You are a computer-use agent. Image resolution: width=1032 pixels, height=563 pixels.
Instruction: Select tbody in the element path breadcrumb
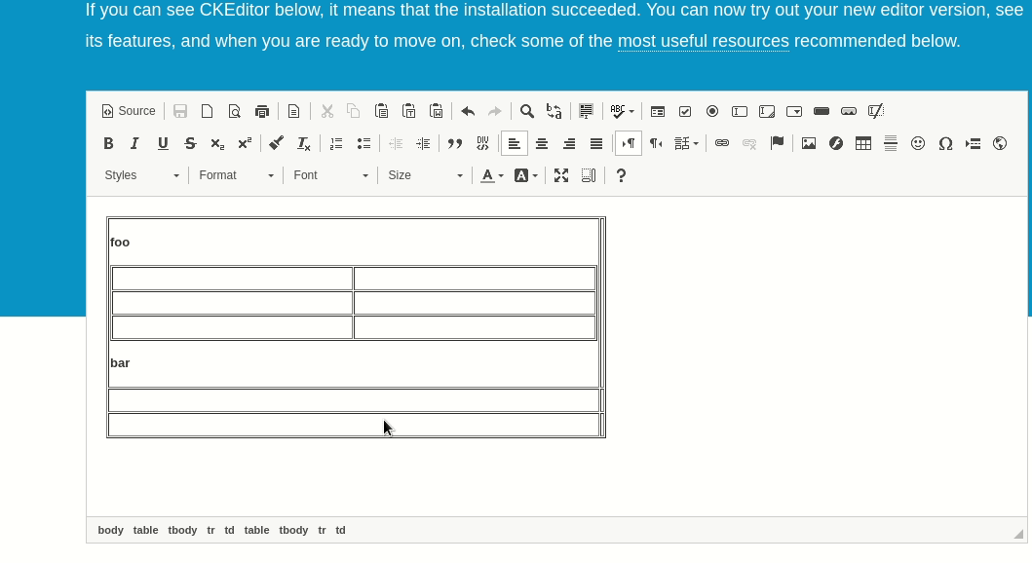[293, 530]
